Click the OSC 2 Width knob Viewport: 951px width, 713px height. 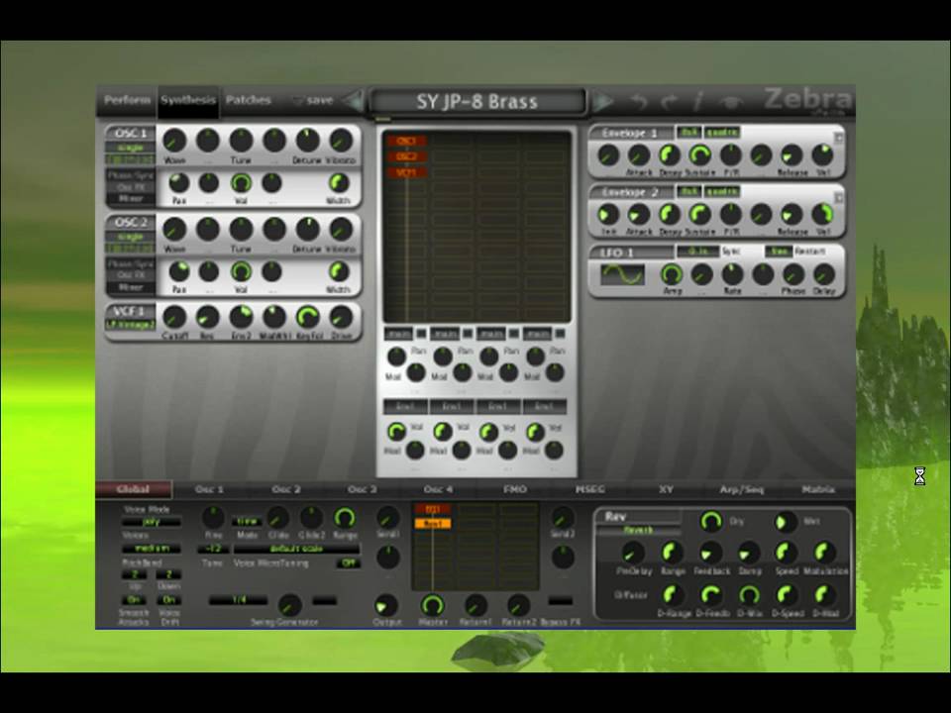click(x=339, y=271)
